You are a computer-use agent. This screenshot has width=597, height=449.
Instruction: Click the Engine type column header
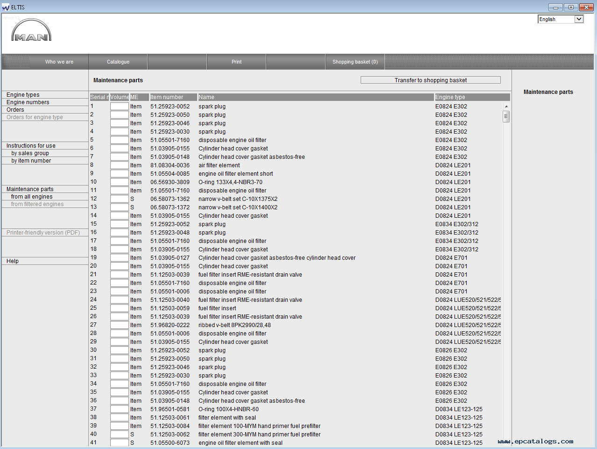tap(472, 97)
